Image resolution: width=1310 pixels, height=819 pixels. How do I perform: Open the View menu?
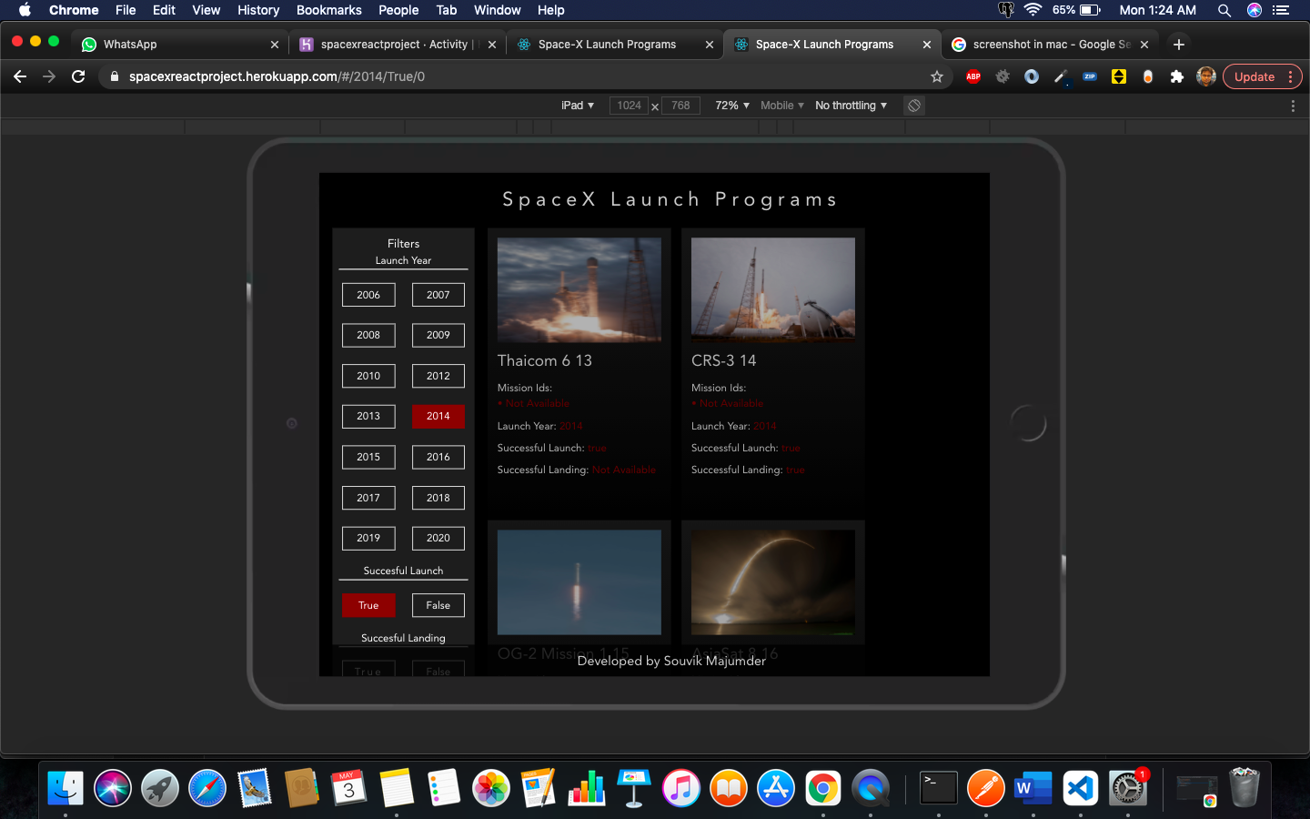[207, 10]
